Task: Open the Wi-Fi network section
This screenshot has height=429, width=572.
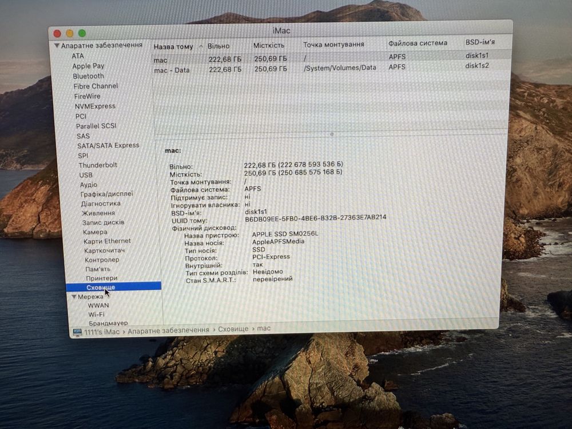Action: [x=96, y=314]
